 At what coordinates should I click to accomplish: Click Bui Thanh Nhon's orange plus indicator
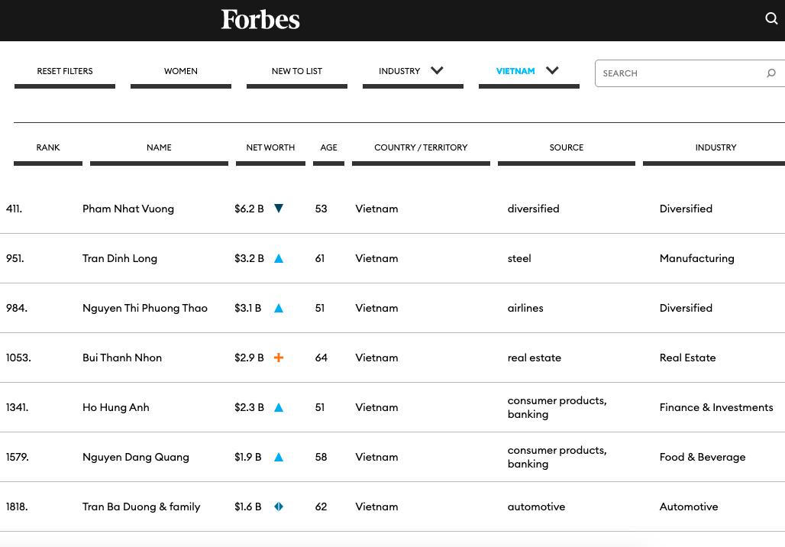[x=279, y=358]
